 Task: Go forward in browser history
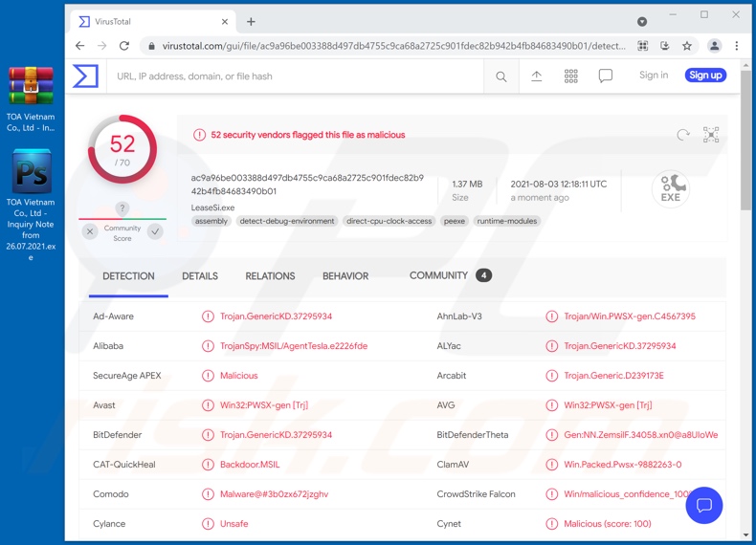(x=102, y=46)
